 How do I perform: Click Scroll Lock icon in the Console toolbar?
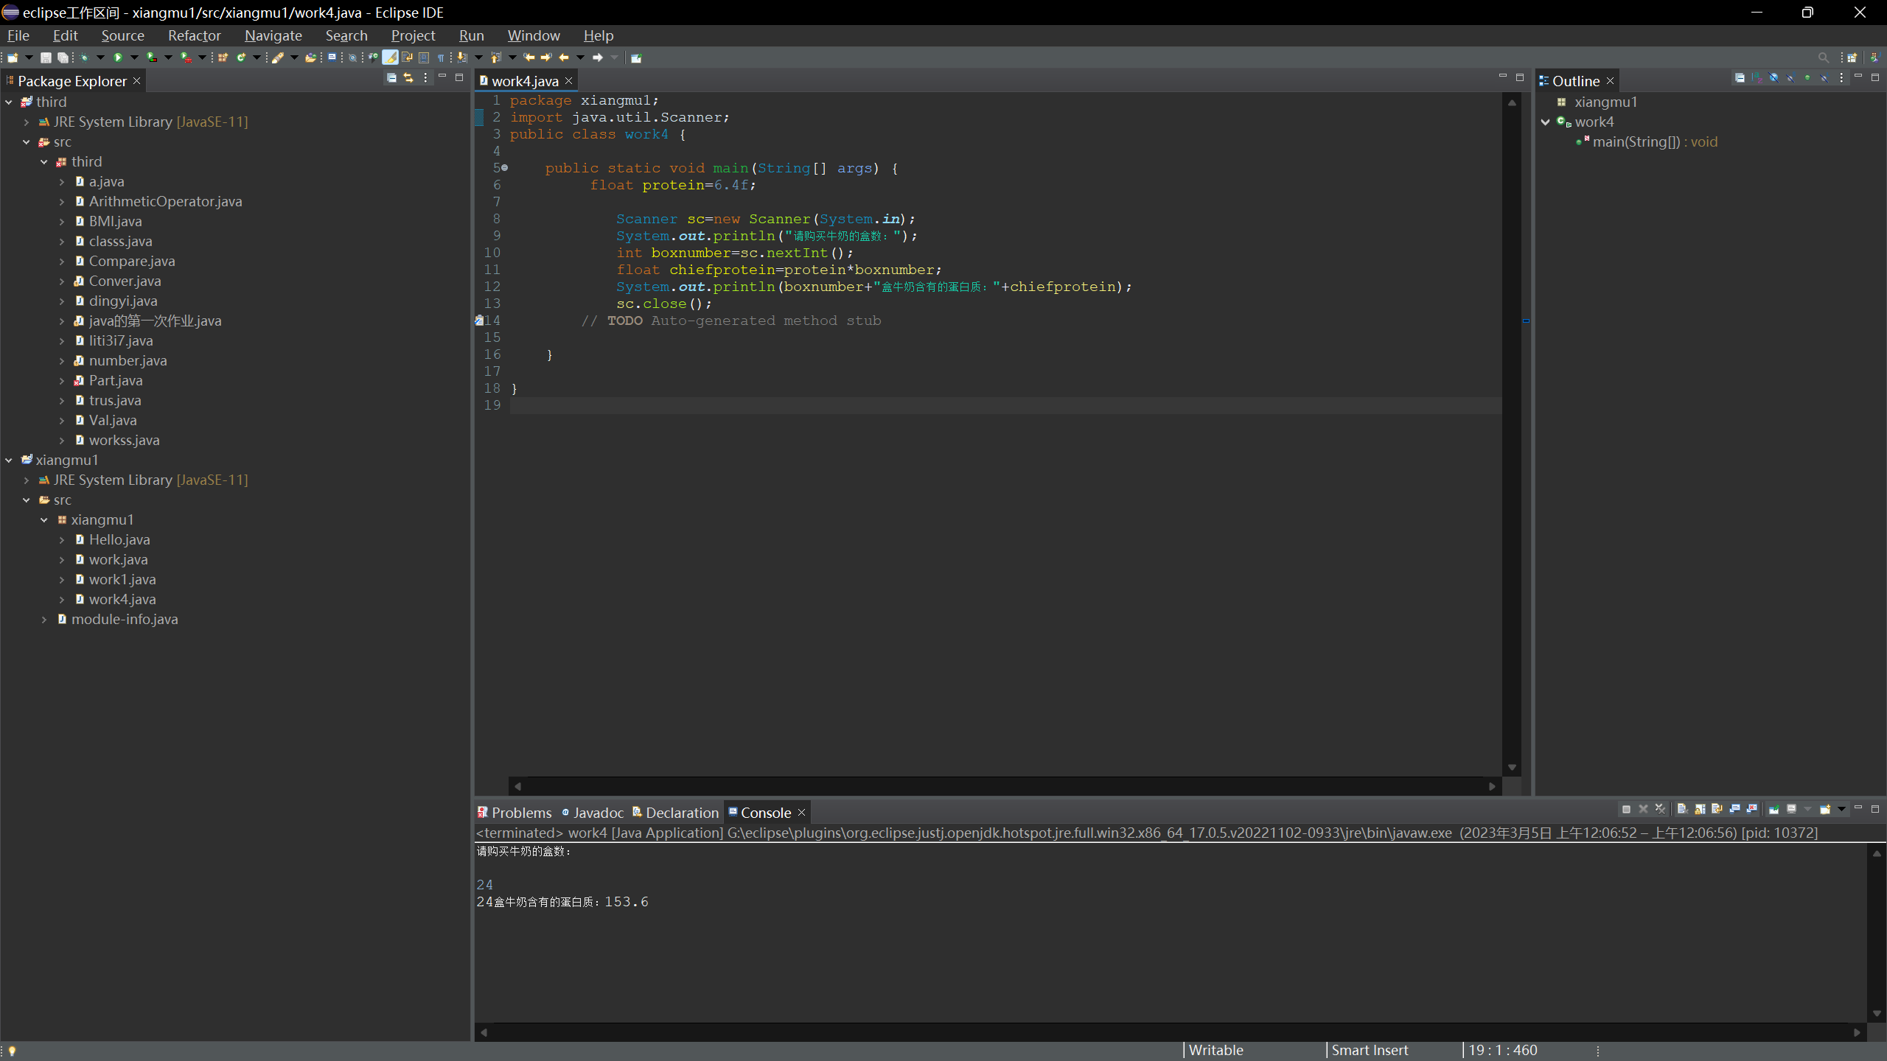click(x=1700, y=809)
